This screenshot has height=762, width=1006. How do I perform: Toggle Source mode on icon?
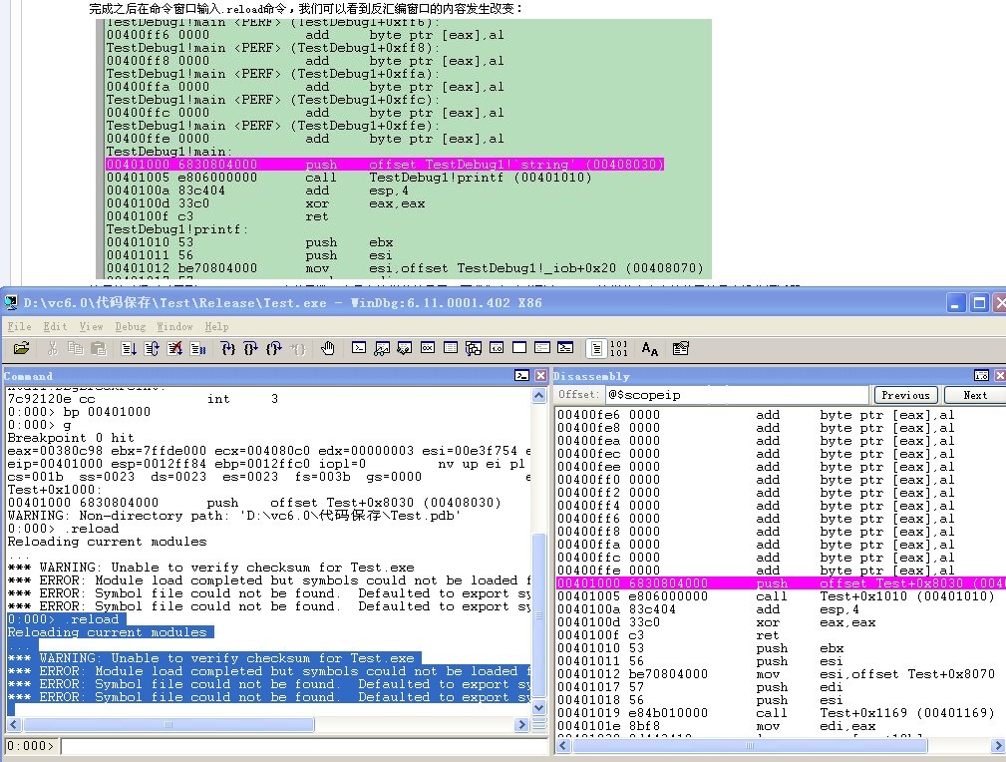(596, 348)
